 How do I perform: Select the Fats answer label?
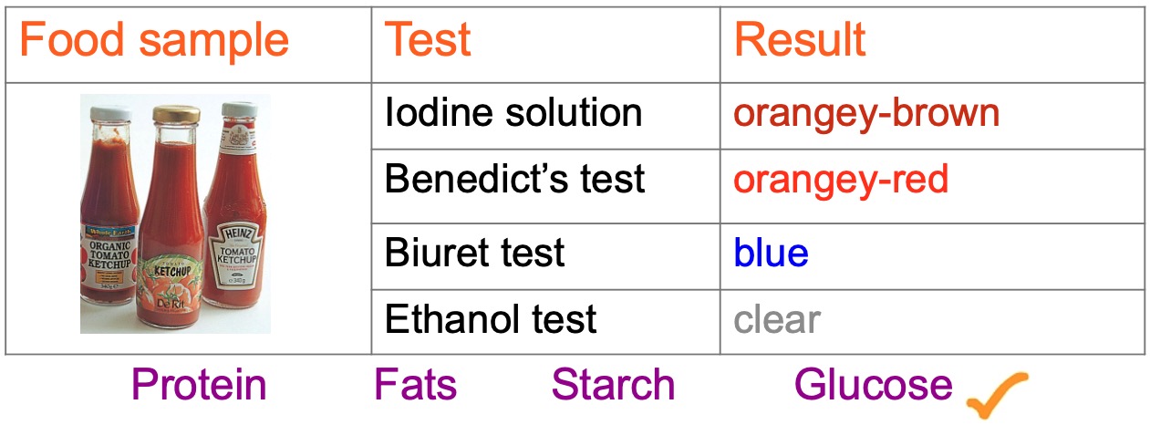coord(415,385)
